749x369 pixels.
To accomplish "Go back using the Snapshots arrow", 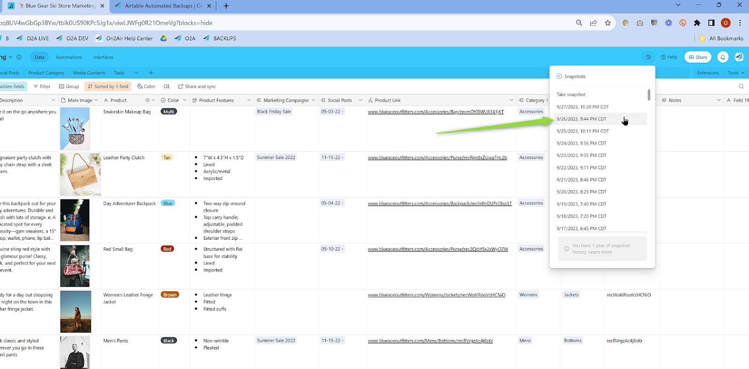I will click(x=559, y=76).
